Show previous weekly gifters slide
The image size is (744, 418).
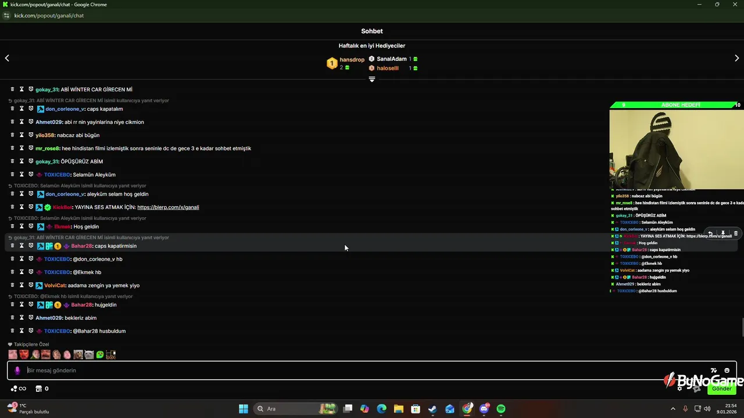[7, 58]
